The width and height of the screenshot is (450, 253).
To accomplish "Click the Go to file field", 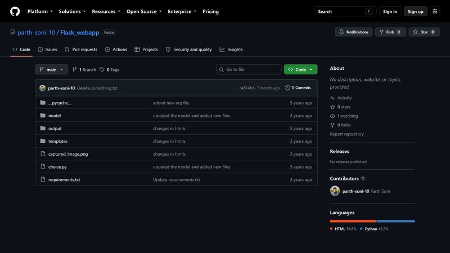I will pyautogui.click(x=249, y=69).
